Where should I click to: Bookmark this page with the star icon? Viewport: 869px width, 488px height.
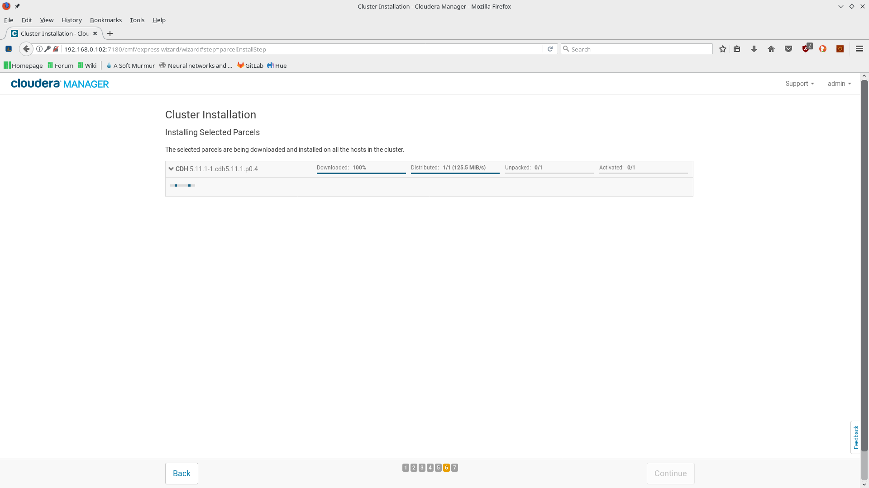click(723, 49)
